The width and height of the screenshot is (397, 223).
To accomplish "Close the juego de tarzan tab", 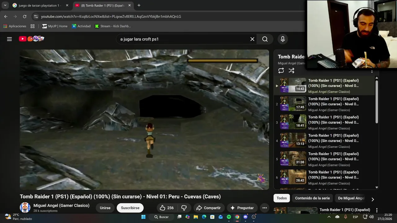I will [x=67, y=5].
